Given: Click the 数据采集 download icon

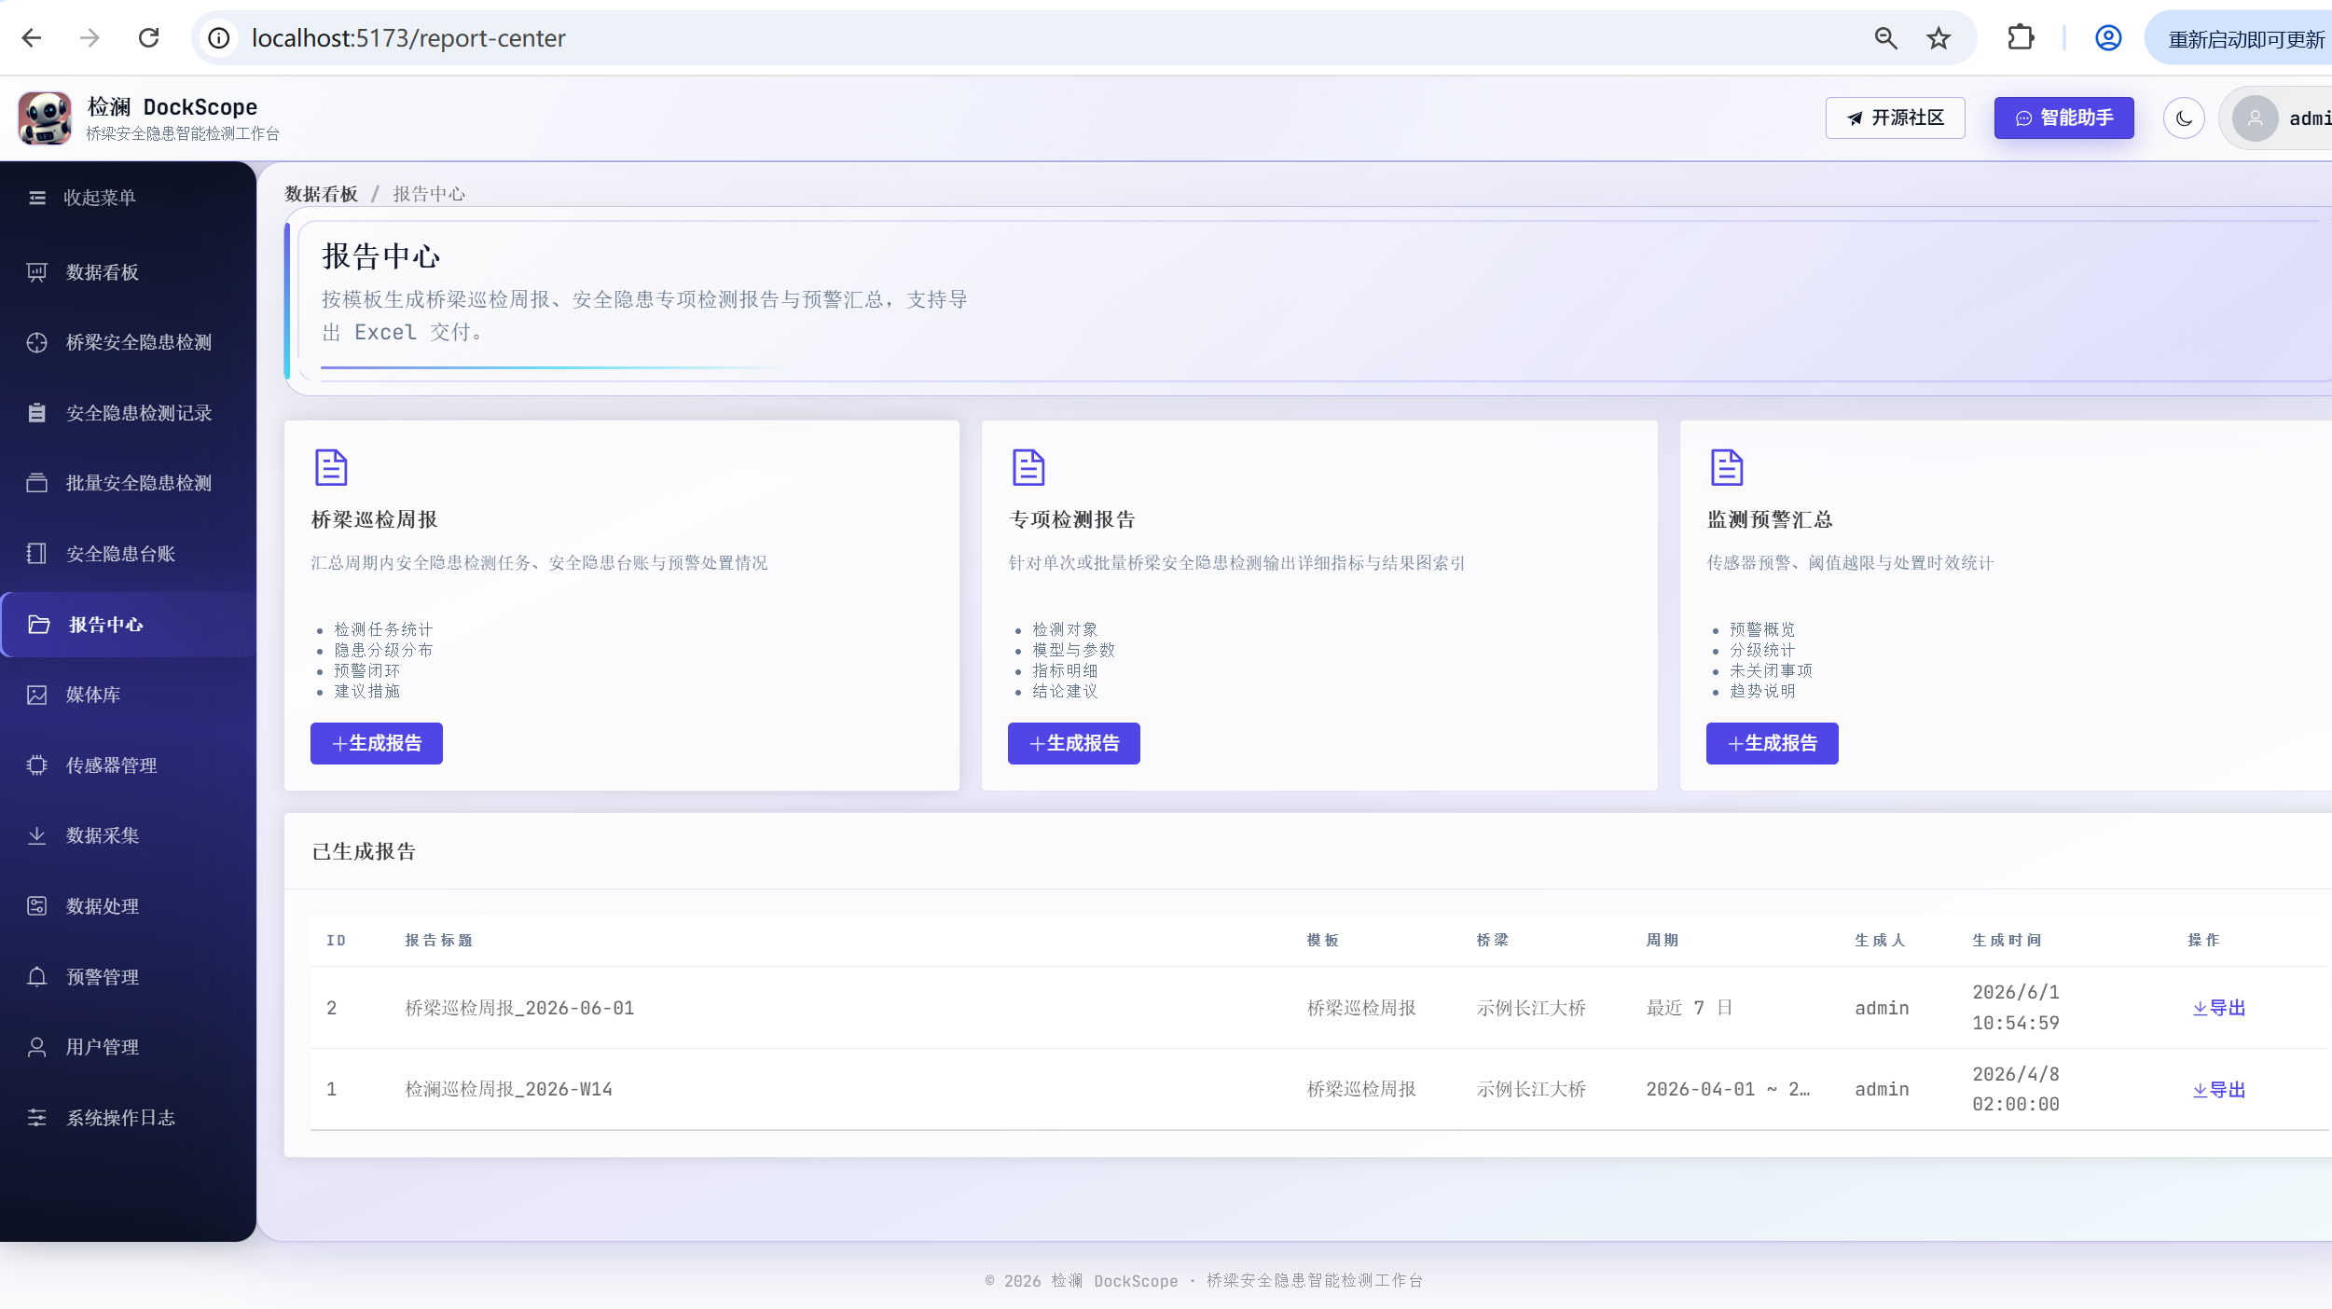Looking at the screenshot, I should (37, 835).
